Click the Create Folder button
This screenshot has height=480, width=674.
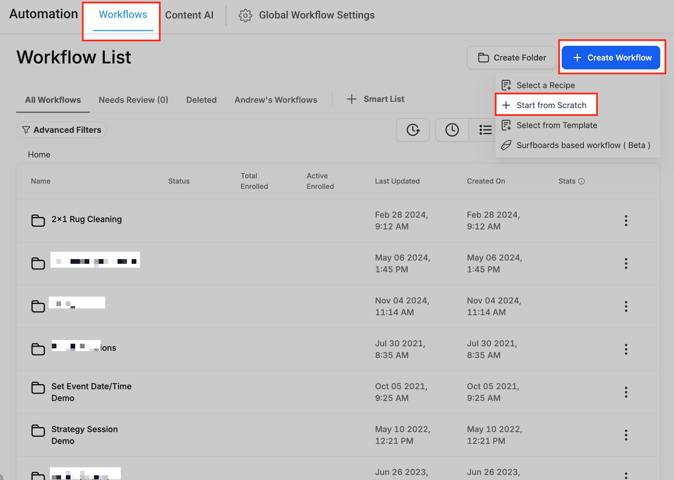tap(511, 58)
